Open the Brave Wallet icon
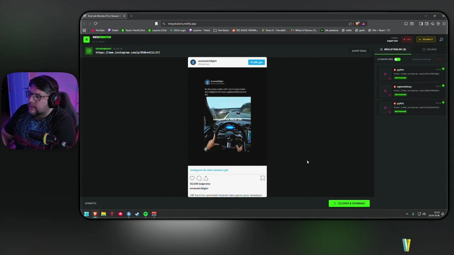The height and width of the screenshot is (255, 454). 427,24
